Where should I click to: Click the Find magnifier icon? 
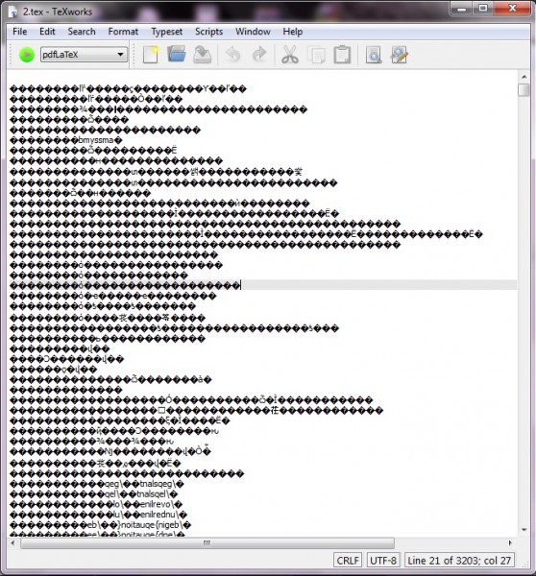click(374, 55)
